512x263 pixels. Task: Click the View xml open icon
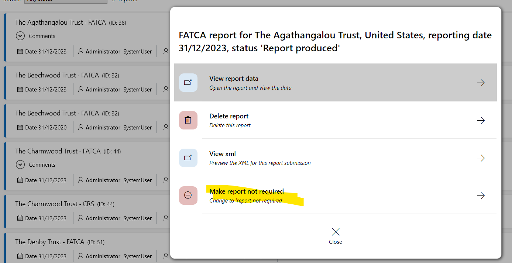188,158
